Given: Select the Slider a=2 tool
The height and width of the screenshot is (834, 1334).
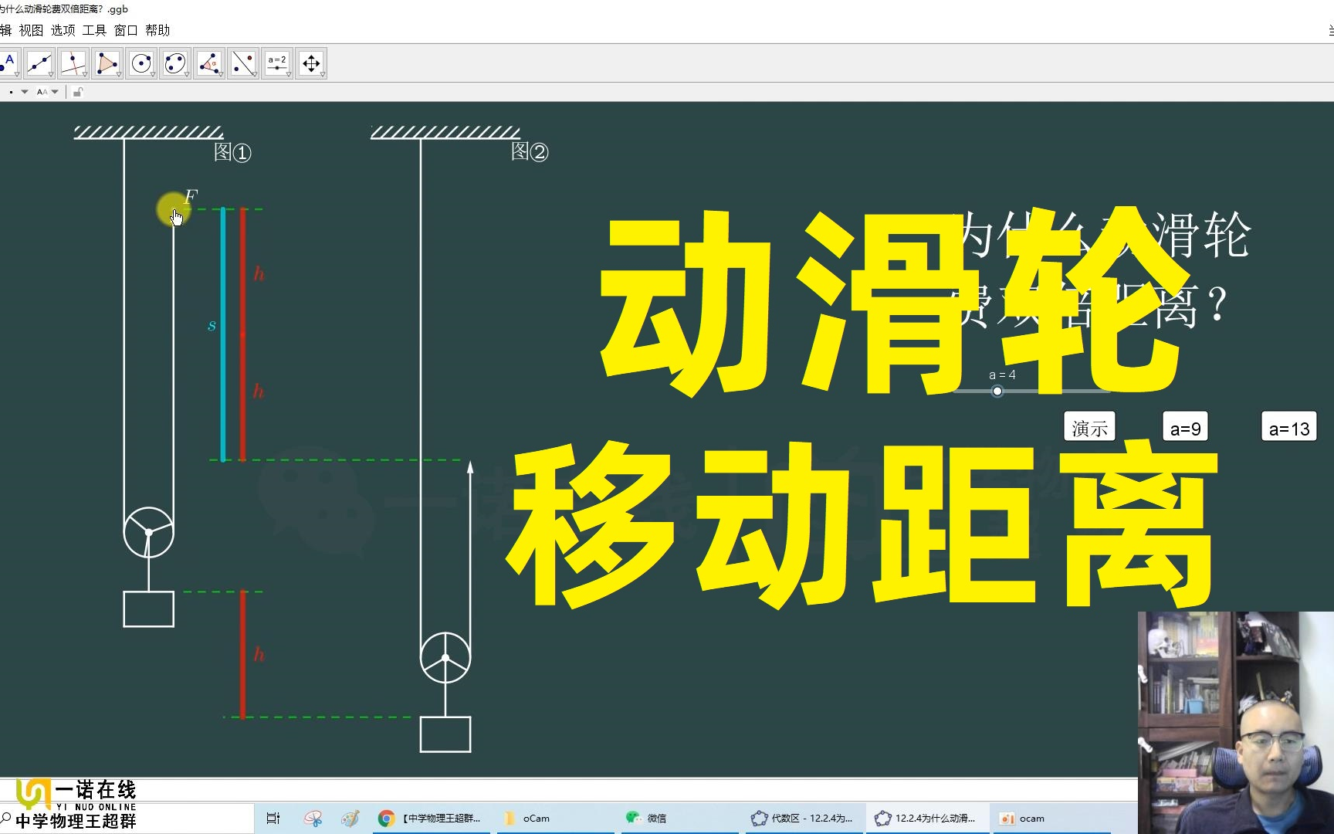Looking at the screenshot, I should [276, 63].
